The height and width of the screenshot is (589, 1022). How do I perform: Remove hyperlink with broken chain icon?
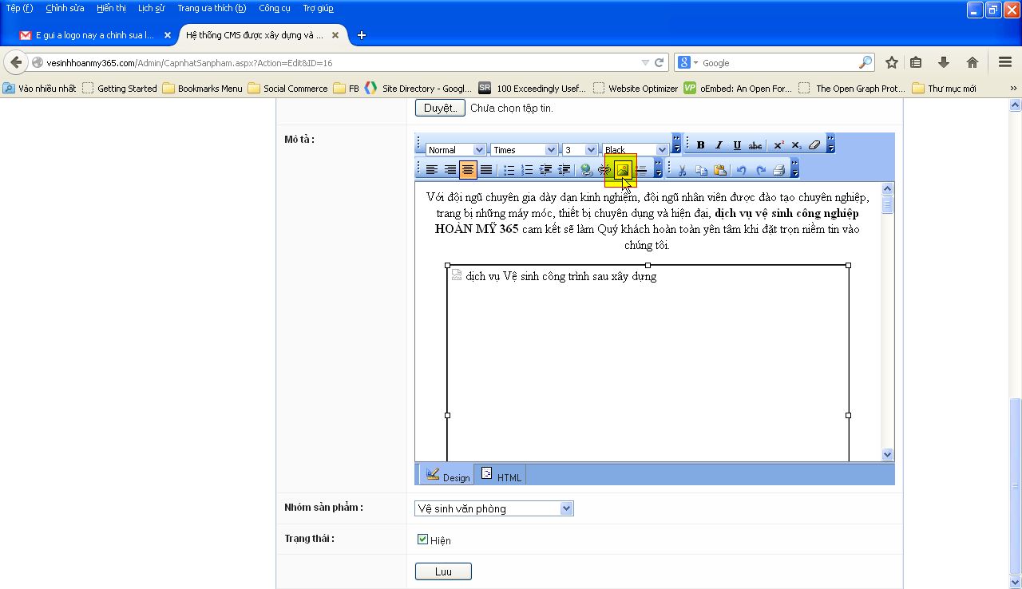pos(604,170)
